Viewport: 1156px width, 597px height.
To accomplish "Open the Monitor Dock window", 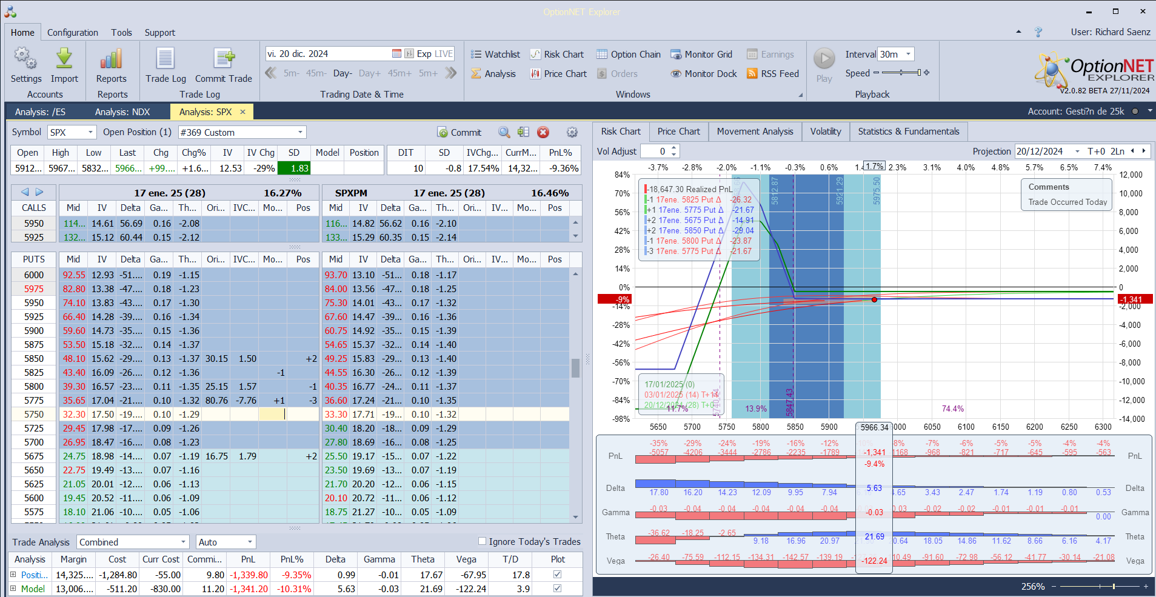I will 704,73.
